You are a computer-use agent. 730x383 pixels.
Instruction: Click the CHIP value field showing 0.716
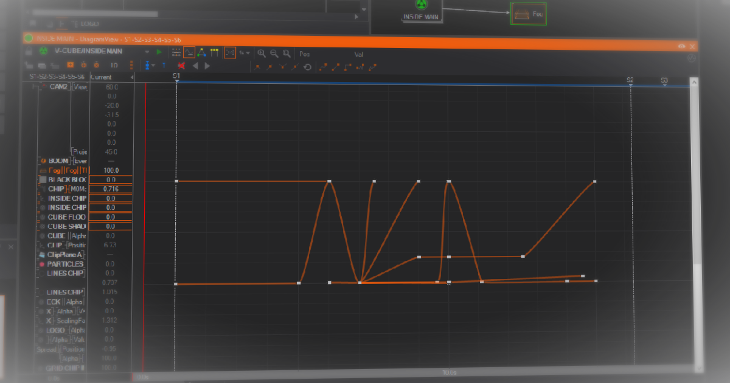110,189
